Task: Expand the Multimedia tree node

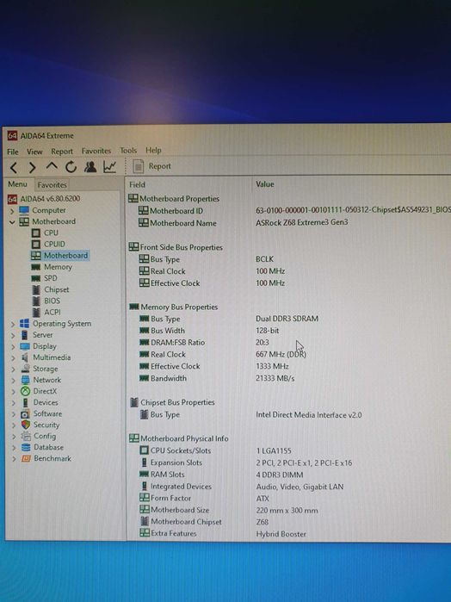Action: pyautogui.click(x=13, y=357)
